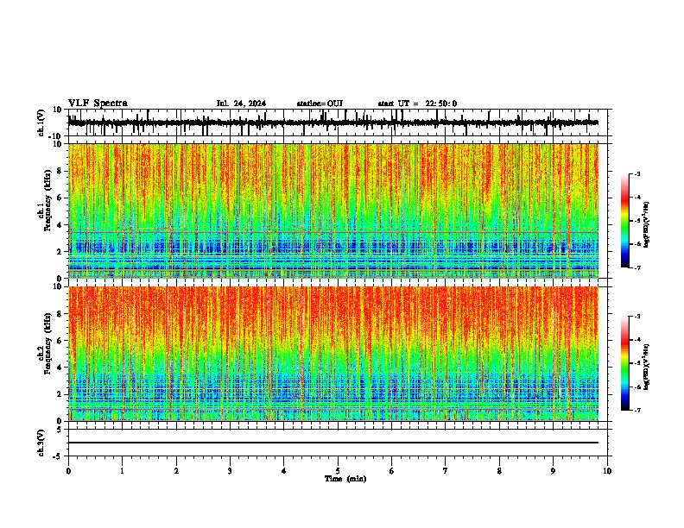The image size is (684, 528).
Task: Click the "6" kHz tick of ch.1 spectrogram
Action: pyautogui.click(x=60, y=198)
